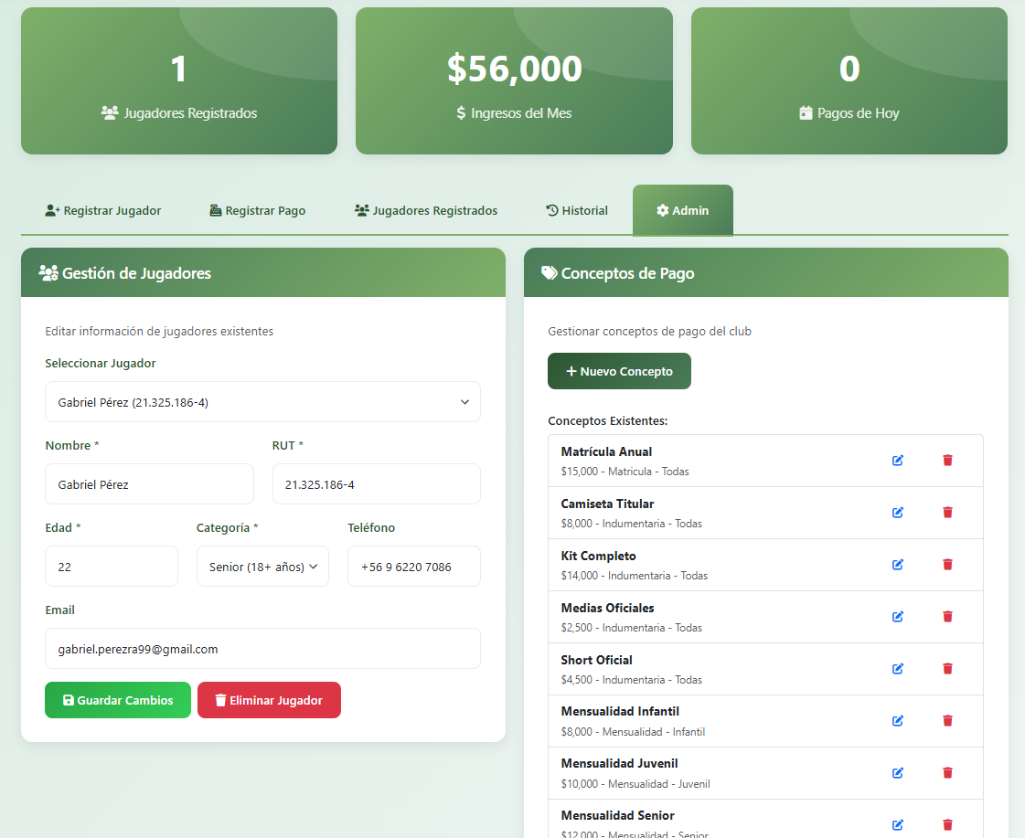Add a concept with Nuevo Concepto

[619, 372]
